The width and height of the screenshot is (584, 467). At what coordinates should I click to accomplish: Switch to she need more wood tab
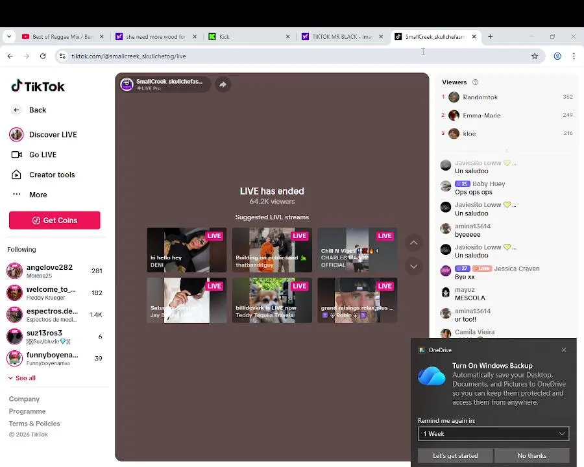tap(156, 36)
